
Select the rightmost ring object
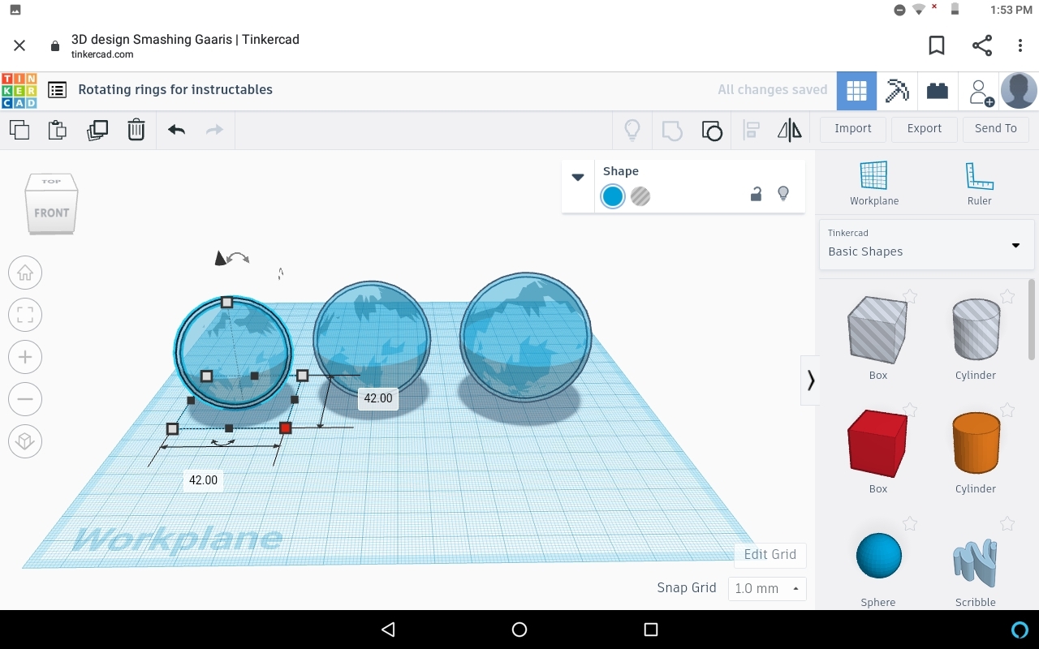(x=525, y=337)
